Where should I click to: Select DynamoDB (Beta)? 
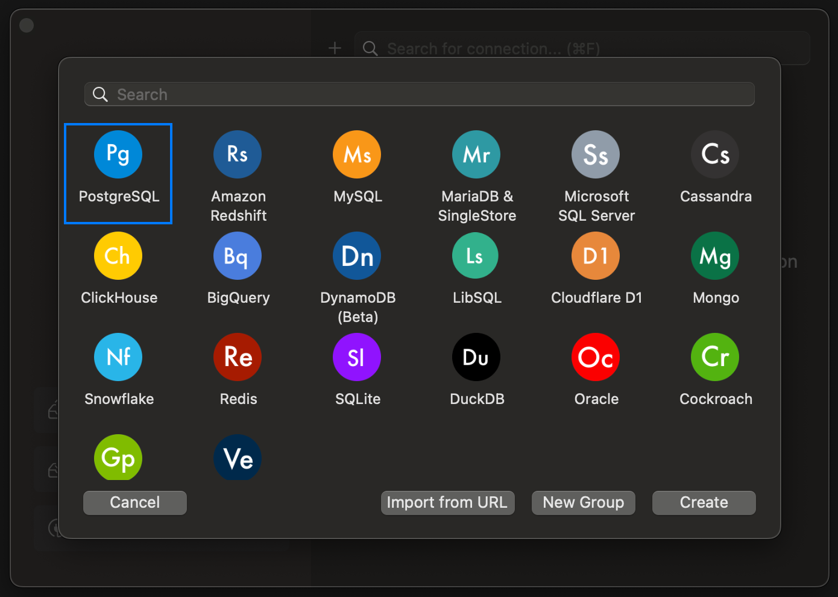coord(356,256)
